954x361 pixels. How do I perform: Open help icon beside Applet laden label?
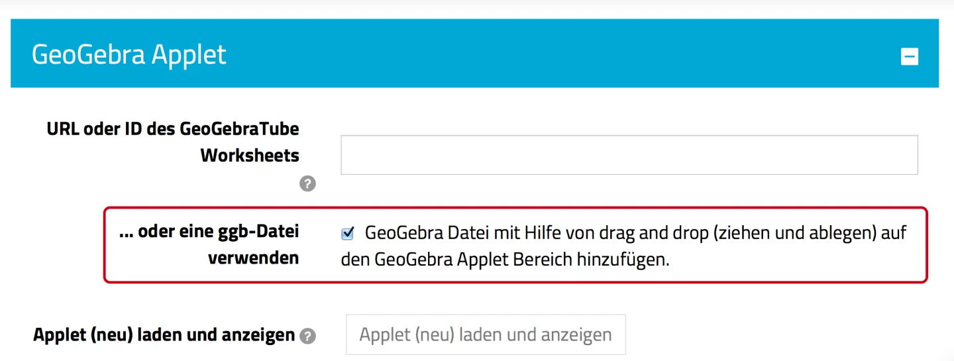[x=307, y=336]
